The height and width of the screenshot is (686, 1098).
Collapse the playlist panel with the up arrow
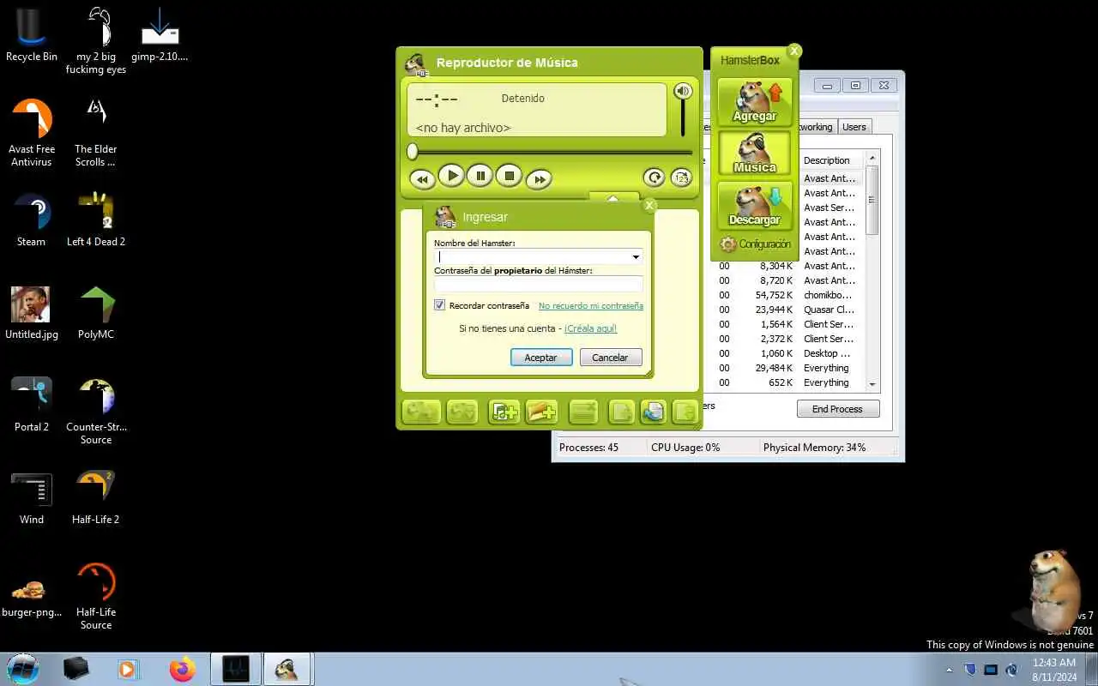coord(612,198)
